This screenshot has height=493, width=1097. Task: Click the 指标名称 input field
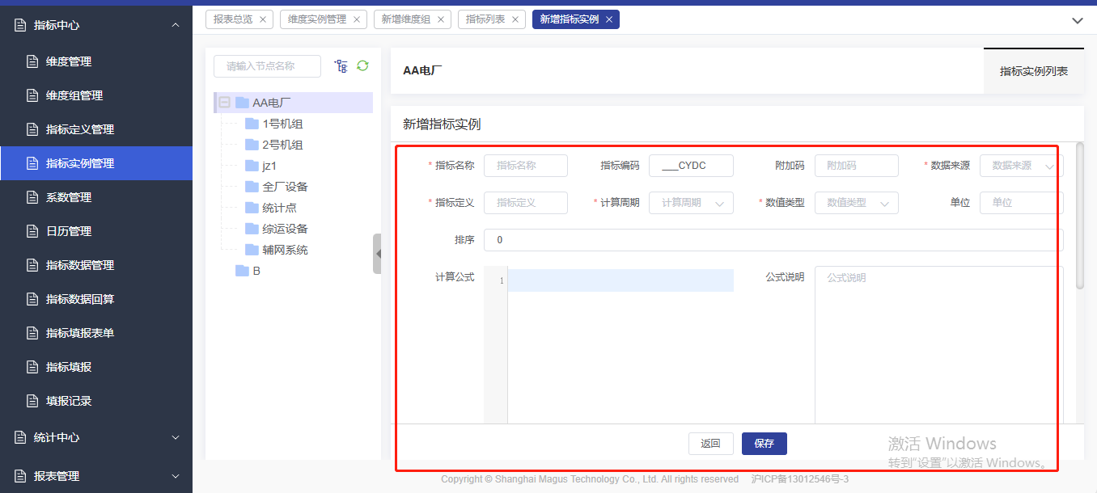point(525,166)
